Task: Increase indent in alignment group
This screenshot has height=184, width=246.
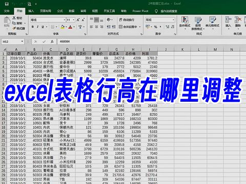Action: click(x=114, y=27)
